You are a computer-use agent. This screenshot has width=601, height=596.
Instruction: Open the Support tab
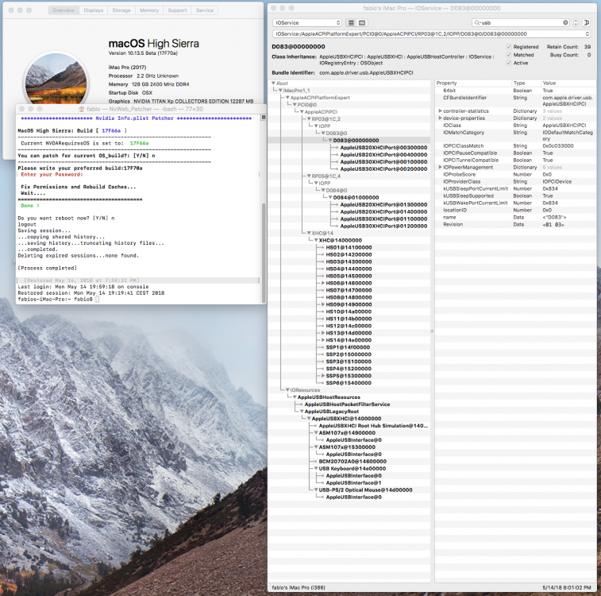(x=178, y=10)
